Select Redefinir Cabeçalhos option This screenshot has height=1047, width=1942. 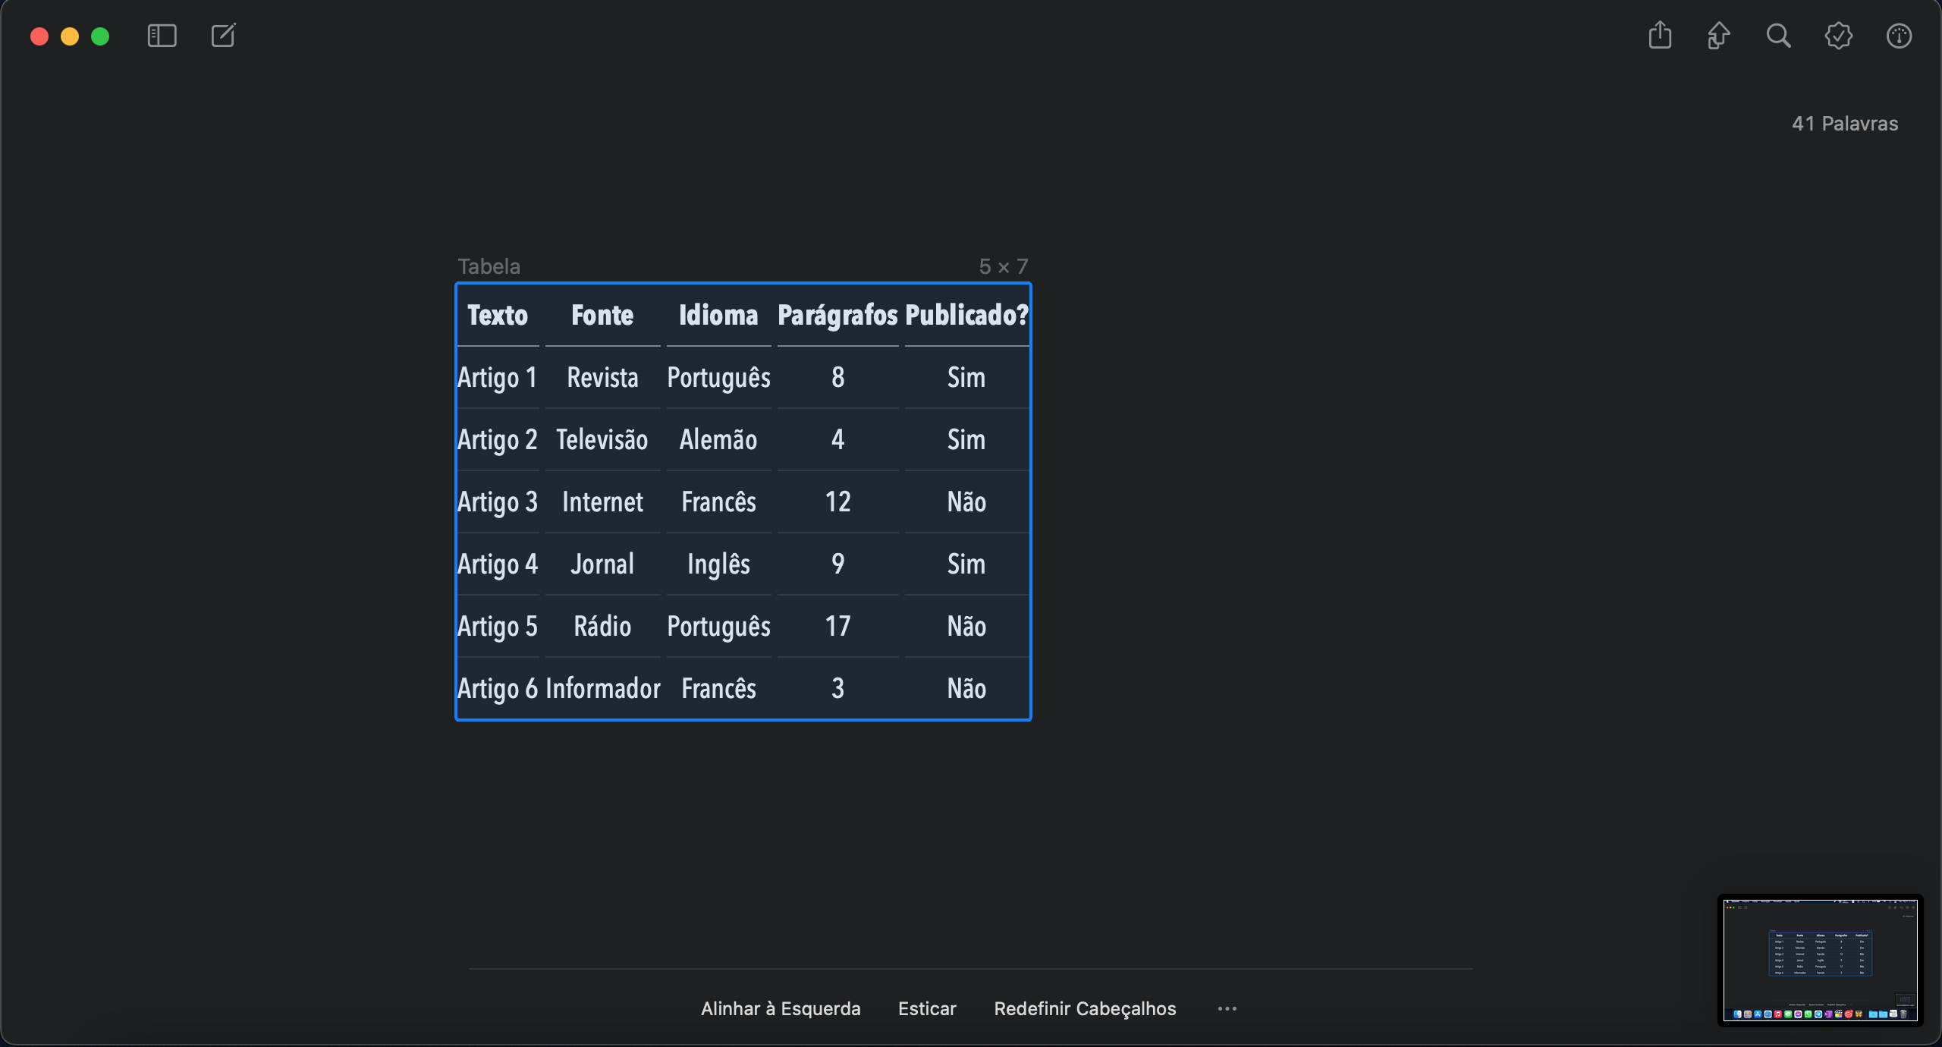[1085, 1008]
